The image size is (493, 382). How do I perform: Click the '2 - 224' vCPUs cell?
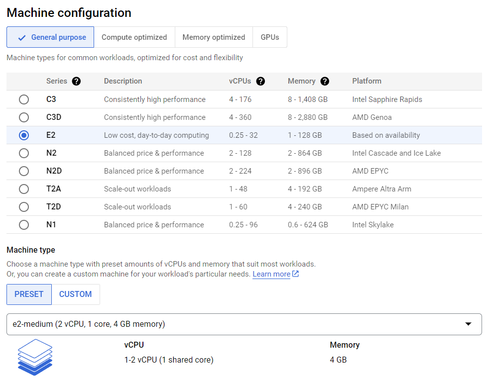click(240, 171)
